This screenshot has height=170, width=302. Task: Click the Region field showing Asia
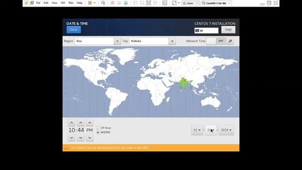point(94,41)
